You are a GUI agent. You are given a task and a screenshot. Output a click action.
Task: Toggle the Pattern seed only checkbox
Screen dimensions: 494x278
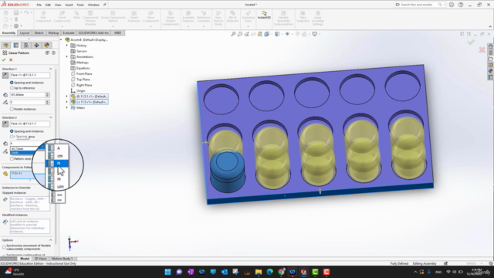click(12, 159)
